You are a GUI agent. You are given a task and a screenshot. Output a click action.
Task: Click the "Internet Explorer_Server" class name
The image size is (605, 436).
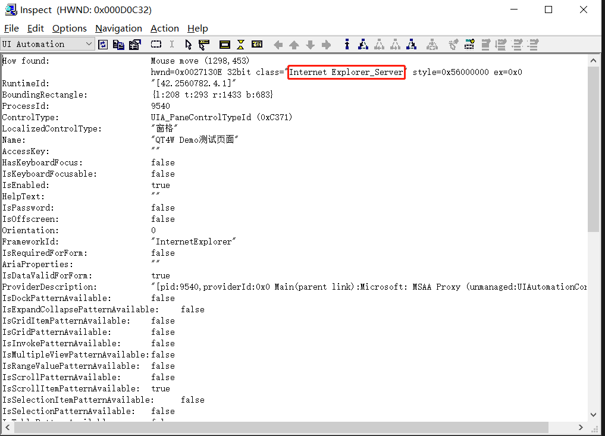(x=346, y=72)
